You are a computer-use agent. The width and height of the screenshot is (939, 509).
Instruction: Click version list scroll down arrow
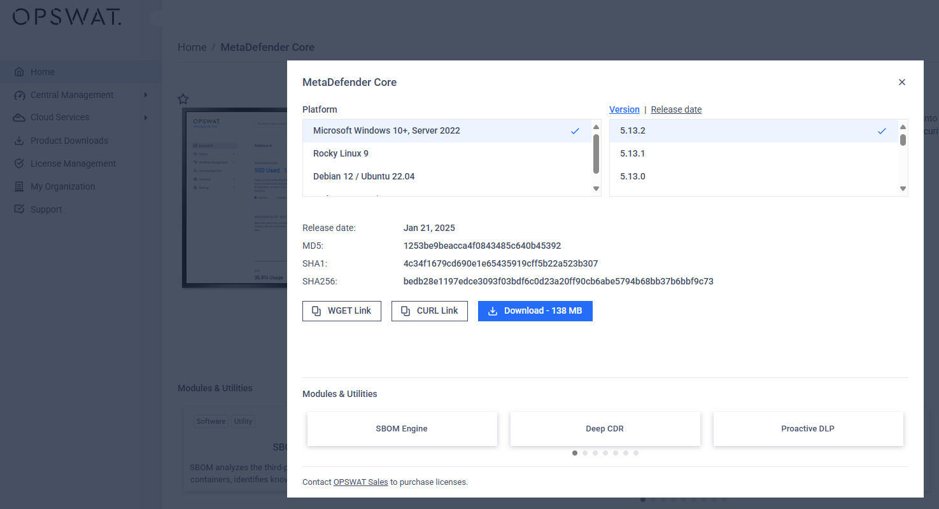tap(903, 188)
